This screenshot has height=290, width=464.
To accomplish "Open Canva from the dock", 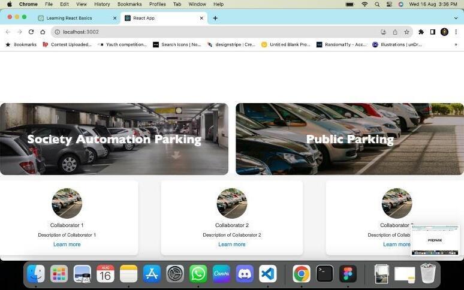I will 221,274.
